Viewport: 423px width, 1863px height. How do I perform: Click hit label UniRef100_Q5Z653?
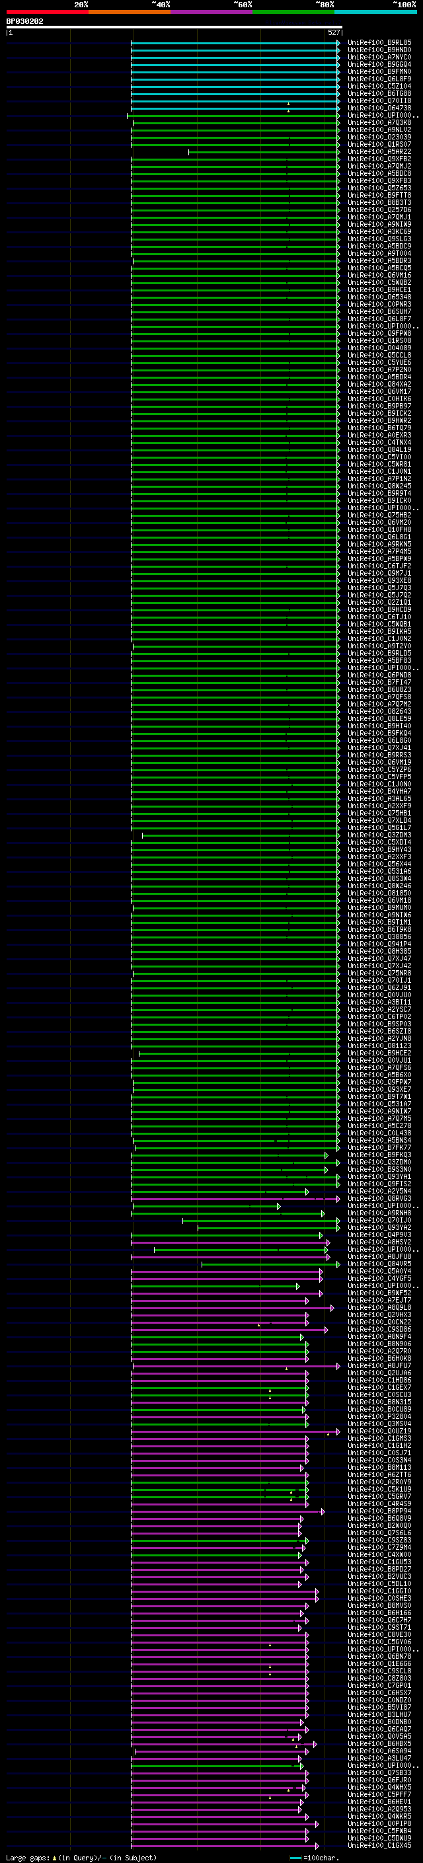point(379,188)
